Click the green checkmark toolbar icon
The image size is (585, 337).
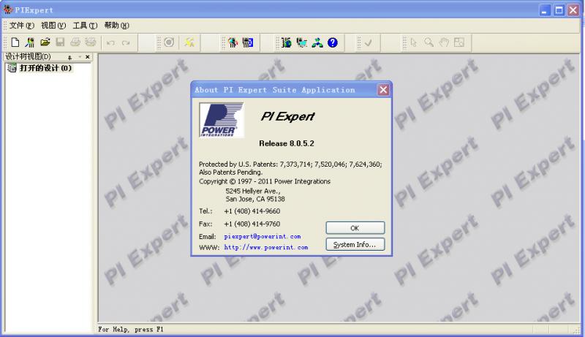click(x=369, y=42)
